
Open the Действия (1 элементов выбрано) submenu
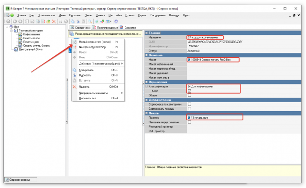(x=98, y=64)
